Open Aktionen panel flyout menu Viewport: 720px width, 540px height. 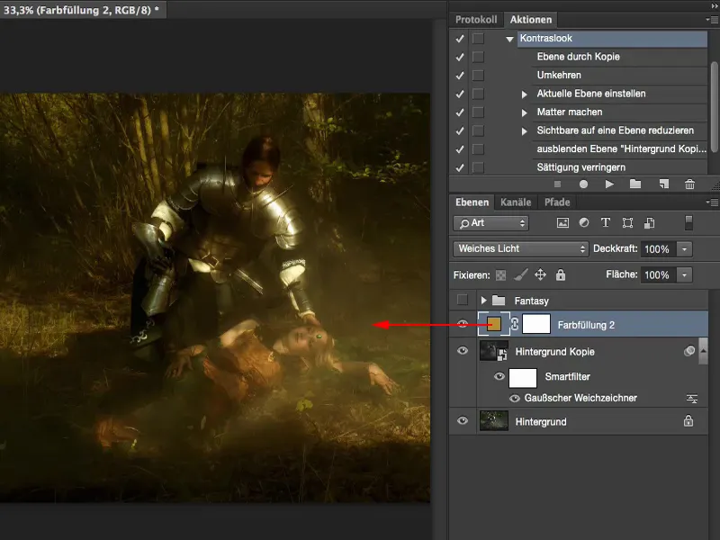click(712, 20)
